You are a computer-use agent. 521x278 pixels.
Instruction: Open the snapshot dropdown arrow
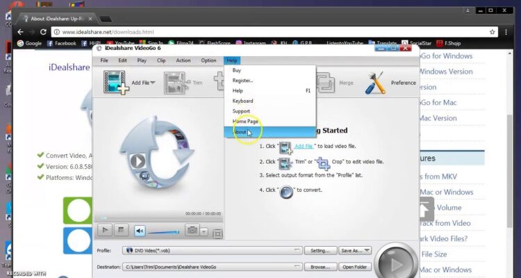(x=204, y=231)
